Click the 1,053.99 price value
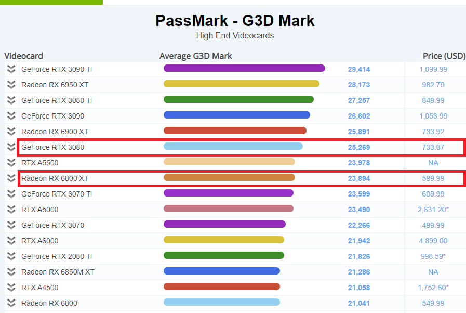Viewport: 466px width, 313px height. [433, 116]
